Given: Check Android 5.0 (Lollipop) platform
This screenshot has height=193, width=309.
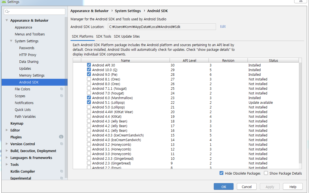Looking at the screenshot, I should click(x=89, y=107).
